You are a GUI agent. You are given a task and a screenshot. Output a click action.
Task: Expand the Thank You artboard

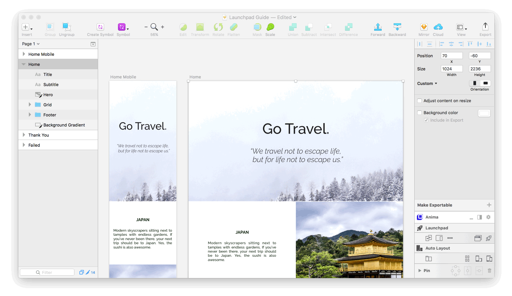click(x=24, y=135)
